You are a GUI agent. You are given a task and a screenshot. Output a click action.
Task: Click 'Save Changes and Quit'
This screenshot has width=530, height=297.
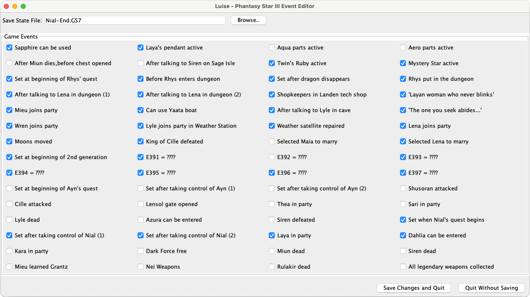click(414, 288)
